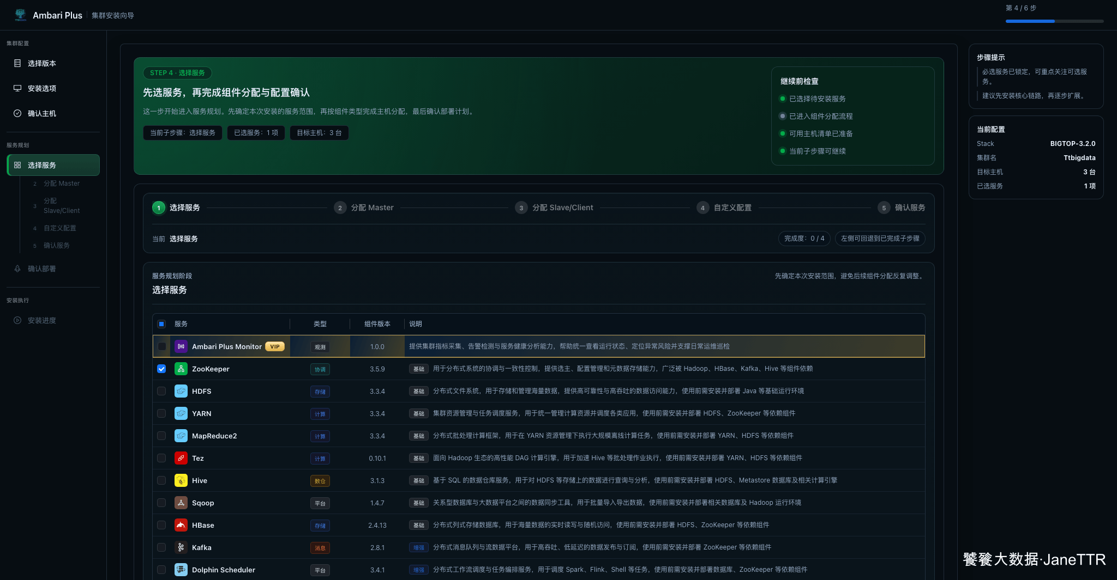Click the HBase service icon
This screenshot has height=580, width=1117.
(x=181, y=525)
